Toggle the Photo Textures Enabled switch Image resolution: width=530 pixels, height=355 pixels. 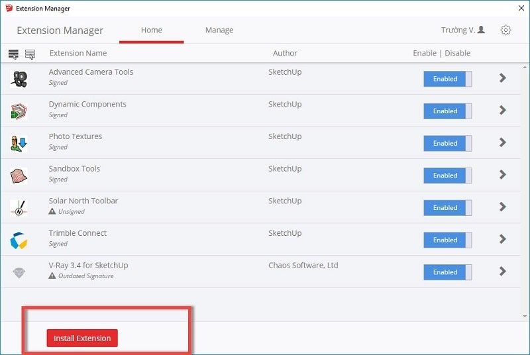pyautogui.click(x=448, y=143)
